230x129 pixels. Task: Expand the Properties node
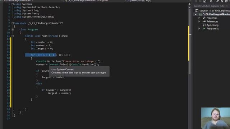[199, 18]
